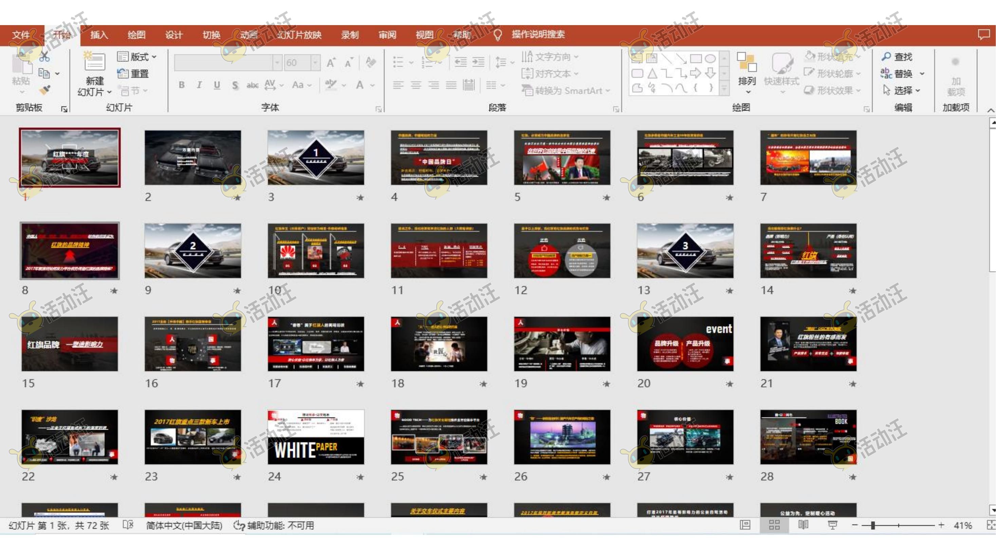The width and height of the screenshot is (996, 560).
Task: Open the File (文件) tab
Action: [x=21, y=35]
